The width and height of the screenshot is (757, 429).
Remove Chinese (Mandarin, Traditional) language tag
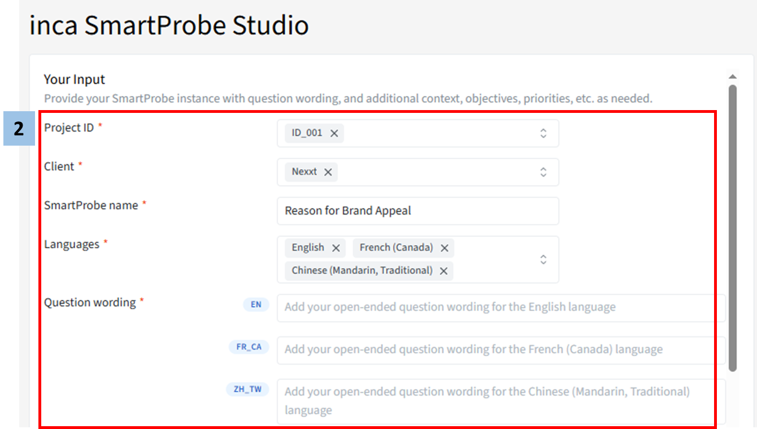point(443,271)
